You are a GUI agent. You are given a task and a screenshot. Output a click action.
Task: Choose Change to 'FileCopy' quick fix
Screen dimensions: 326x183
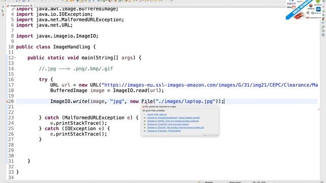[164, 131]
